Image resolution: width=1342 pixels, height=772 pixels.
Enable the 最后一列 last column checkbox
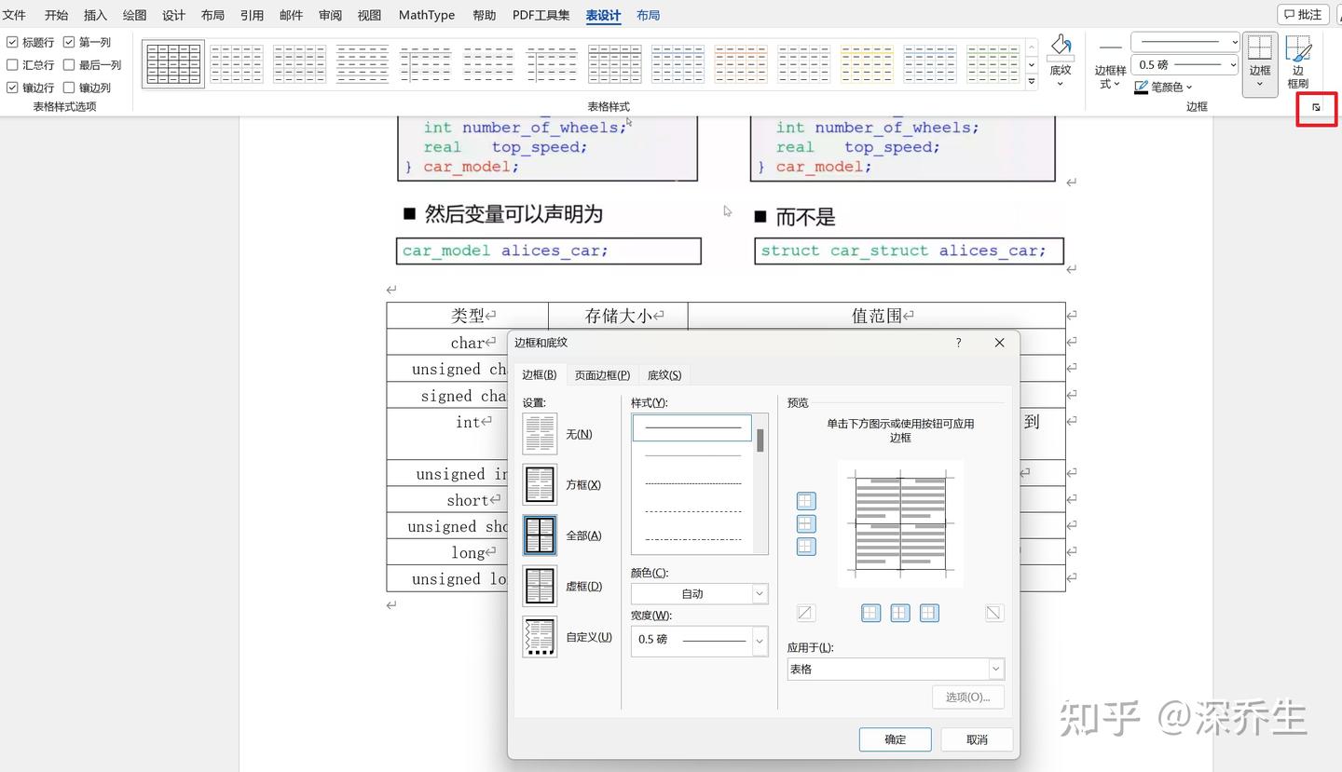pos(69,64)
